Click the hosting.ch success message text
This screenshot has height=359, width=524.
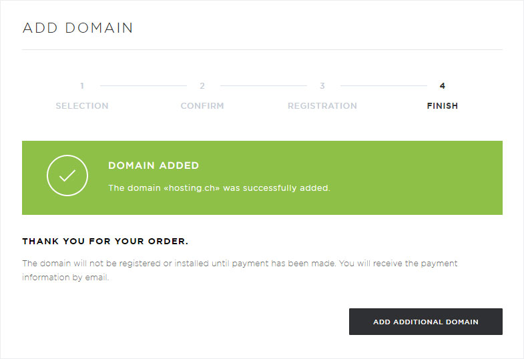click(x=219, y=188)
